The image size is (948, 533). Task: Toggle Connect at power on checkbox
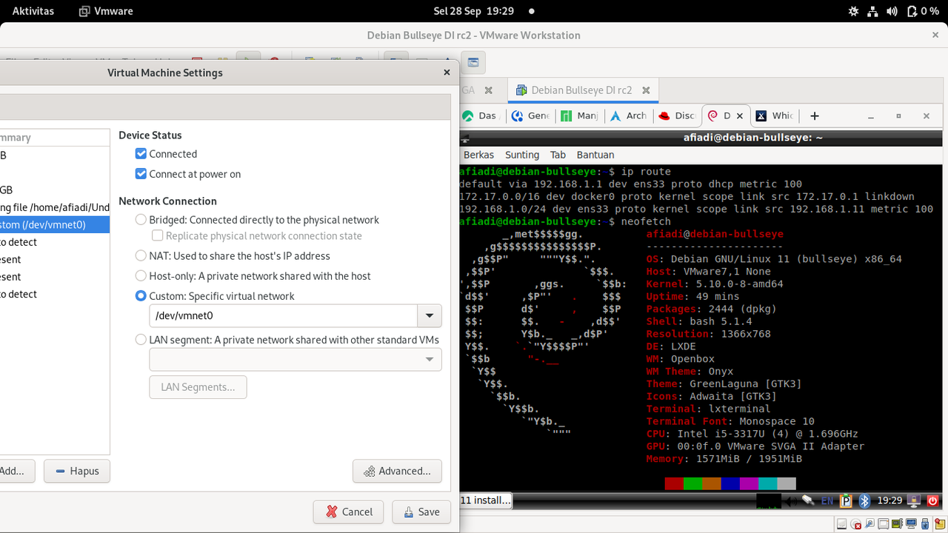point(141,174)
